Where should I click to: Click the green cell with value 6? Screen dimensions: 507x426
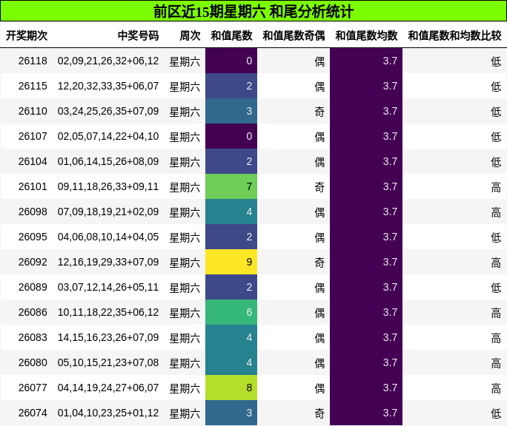coord(231,312)
